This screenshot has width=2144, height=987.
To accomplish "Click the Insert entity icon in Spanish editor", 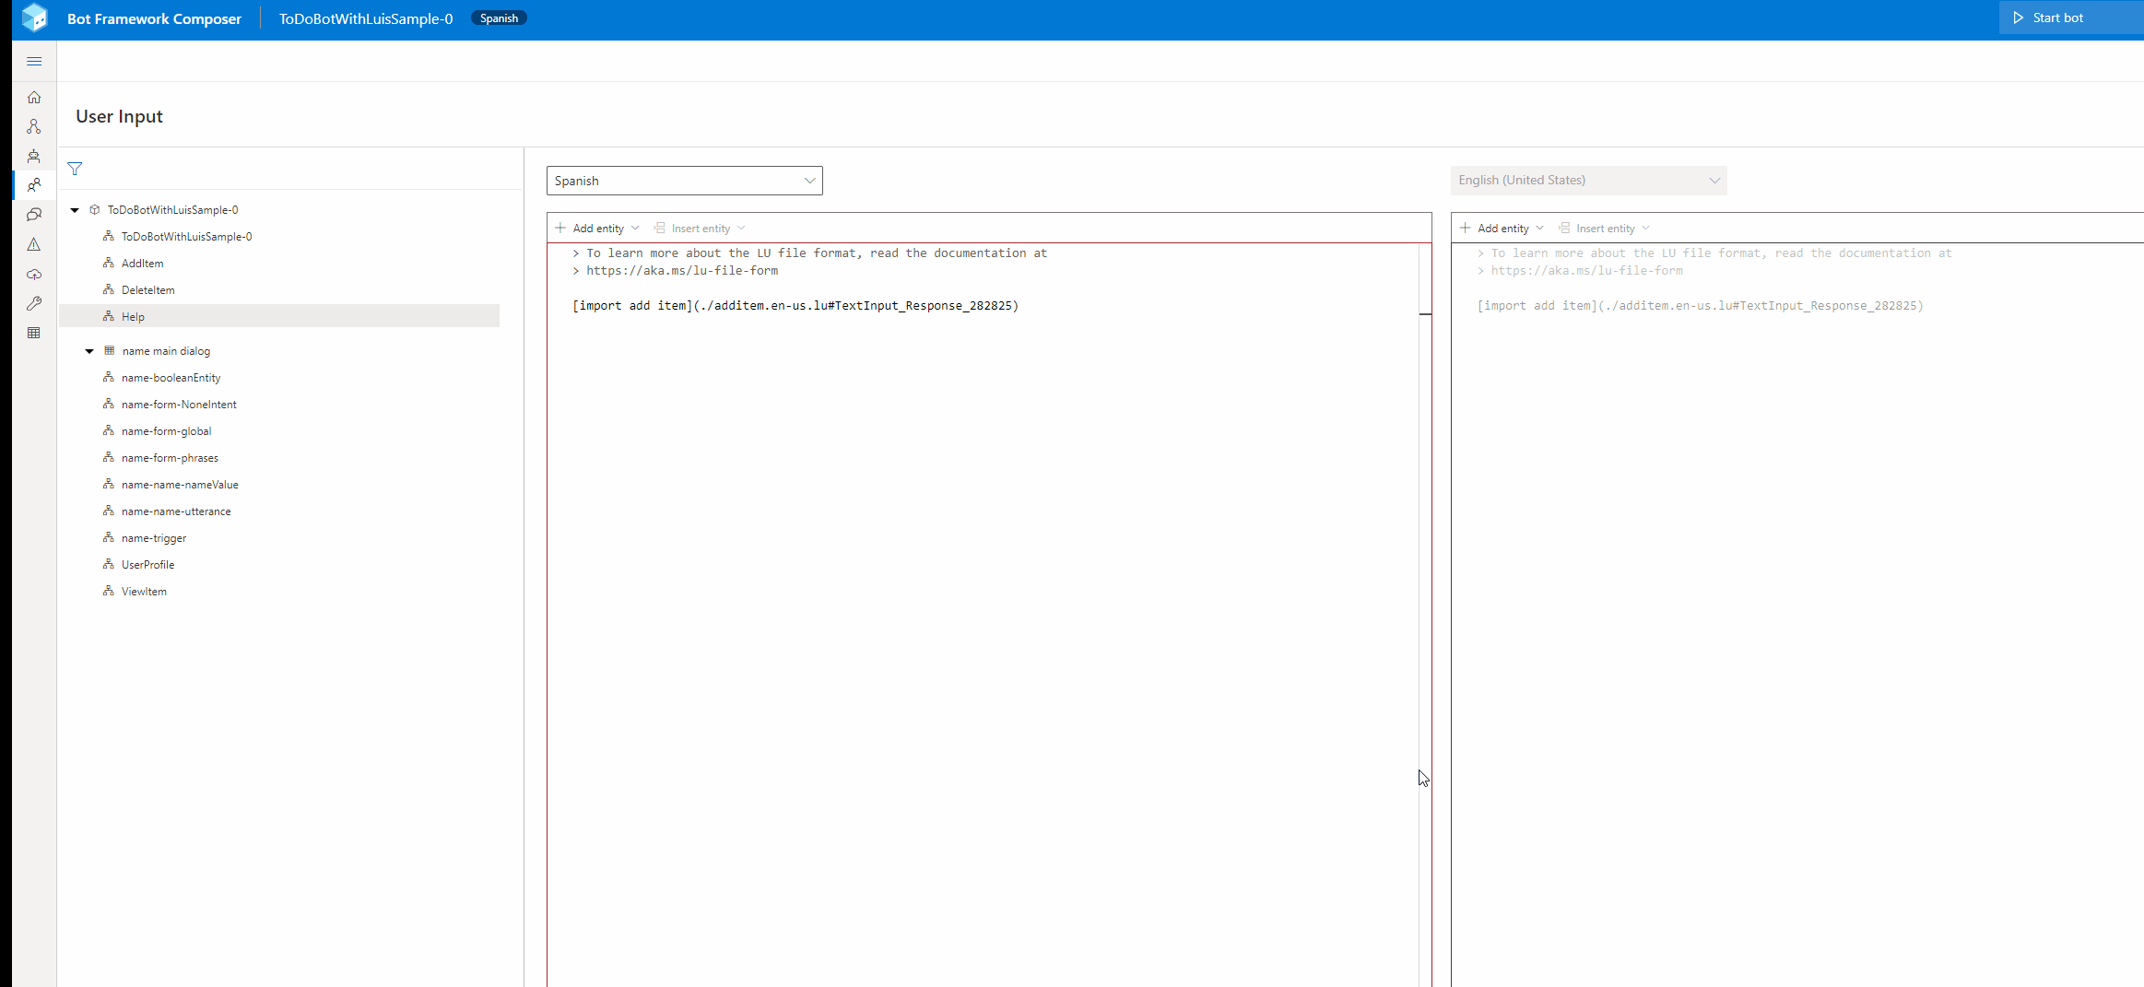I will pos(659,228).
